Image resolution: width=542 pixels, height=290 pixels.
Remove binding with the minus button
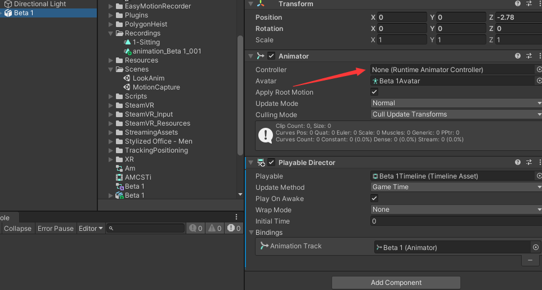pos(530,260)
